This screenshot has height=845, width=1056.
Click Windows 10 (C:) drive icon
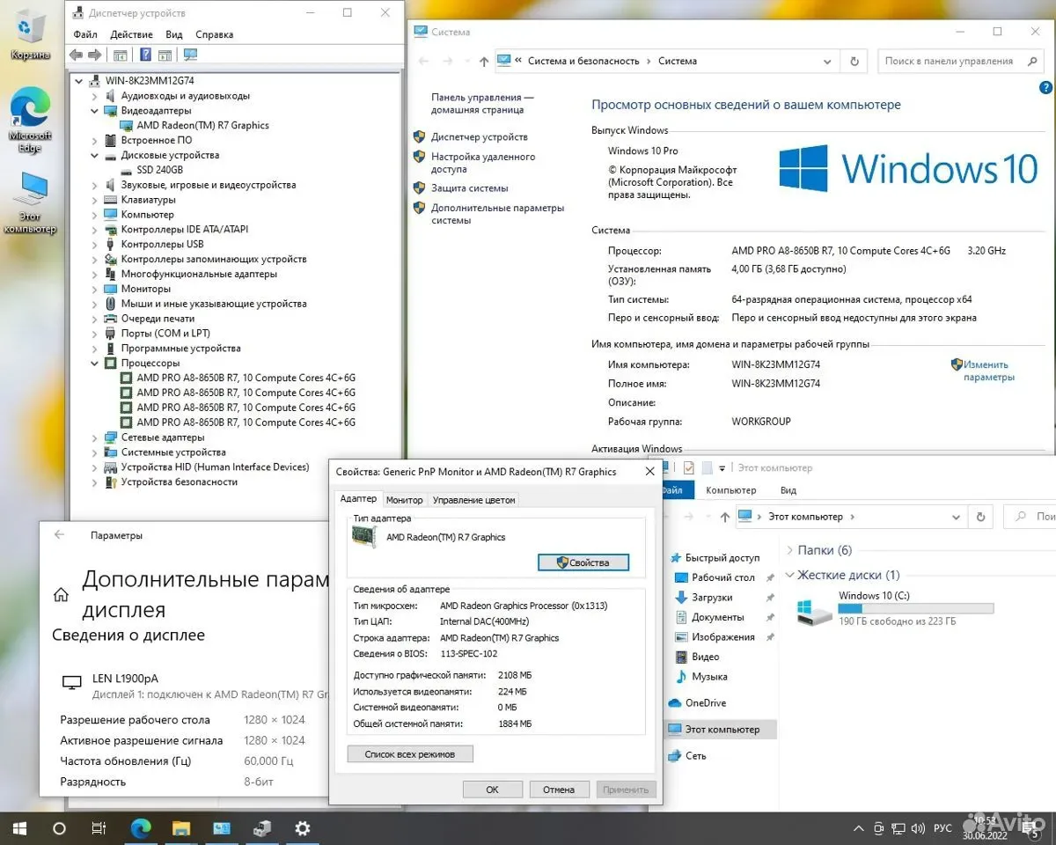(814, 610)
